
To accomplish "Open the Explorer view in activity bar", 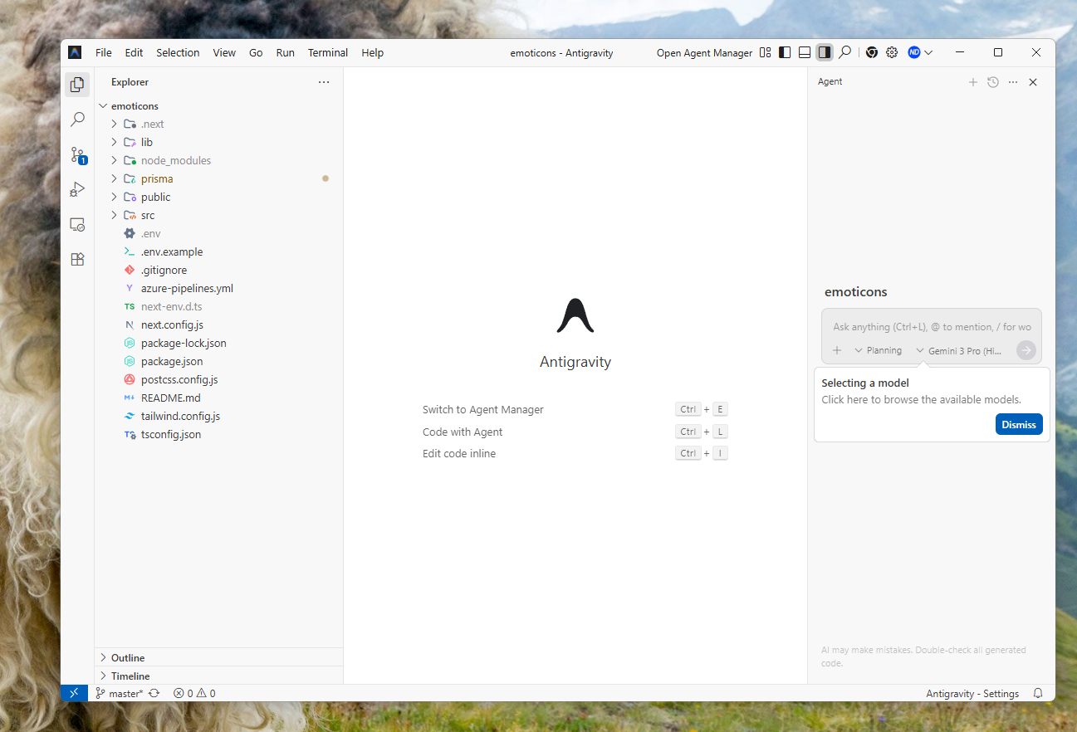I will pos(77,84).
